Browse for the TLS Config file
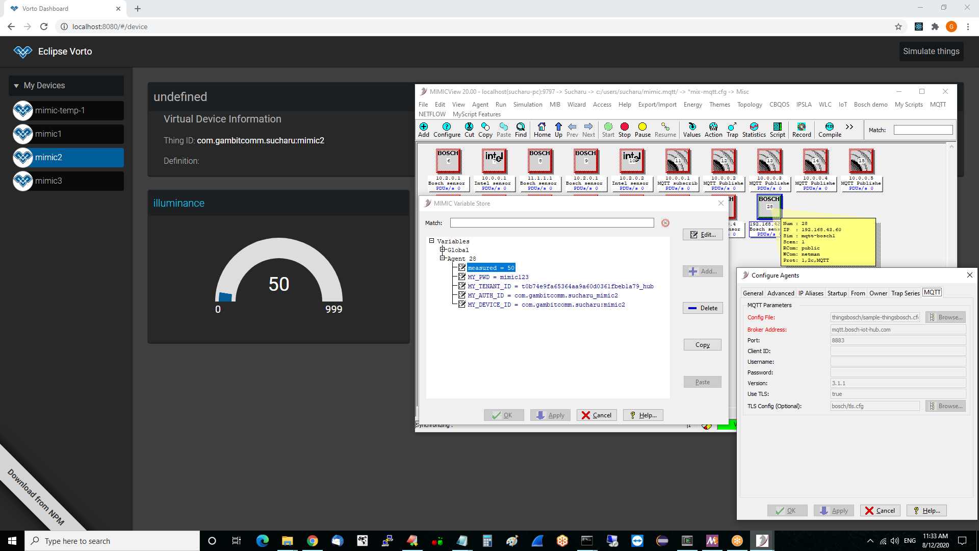This screenshot has width=979, height=551. click(946, 406)
